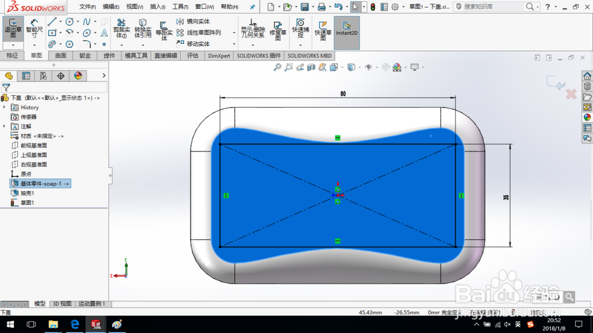Activate Trim Entities (剪裁实体) tool
Screen dimensions: 593x333
[x=122, y=28]
